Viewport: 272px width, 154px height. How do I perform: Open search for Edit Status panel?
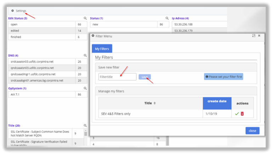[85, 18]
